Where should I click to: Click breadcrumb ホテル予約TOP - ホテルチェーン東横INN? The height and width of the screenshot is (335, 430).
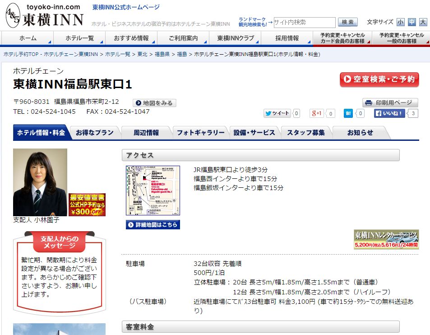[51, 54]
